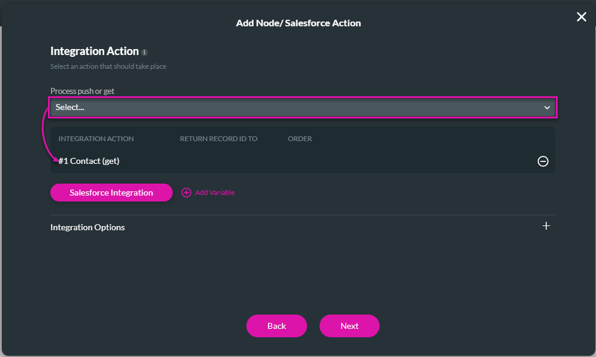Click the chevron on the Select dropdown
596x357 pixels.
pyautogui.click(x=546, y=107)
